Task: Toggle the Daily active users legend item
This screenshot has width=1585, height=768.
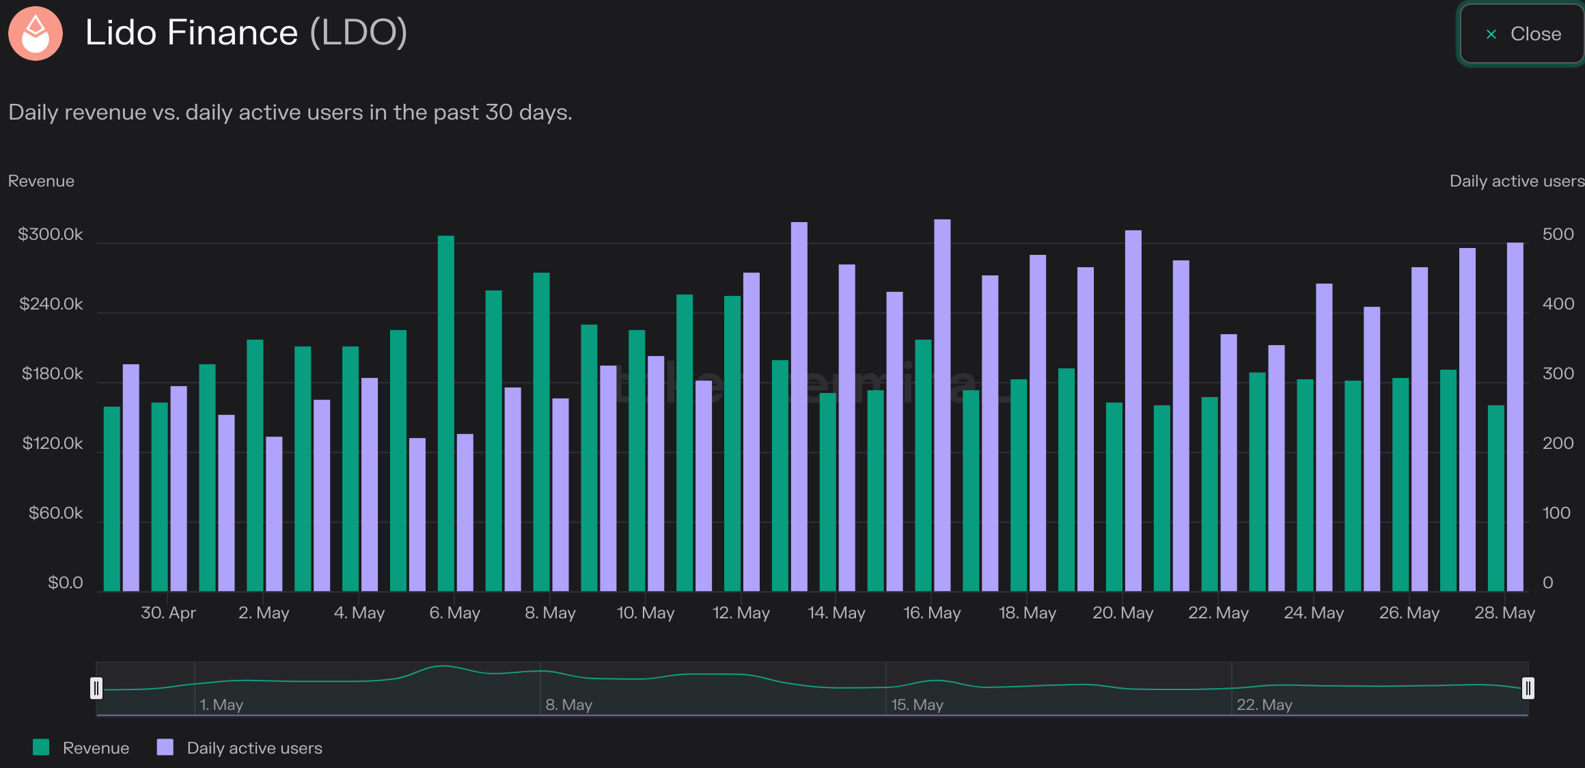Action: 239,748
